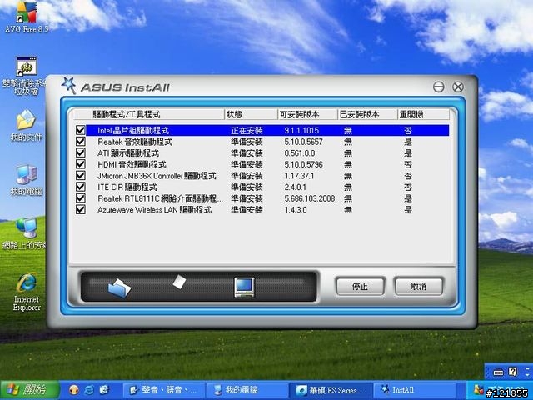The width and height of the screenshot is (533, 400).
Task: Click version 8.561.0.0 cell
Action: [300, 152]
